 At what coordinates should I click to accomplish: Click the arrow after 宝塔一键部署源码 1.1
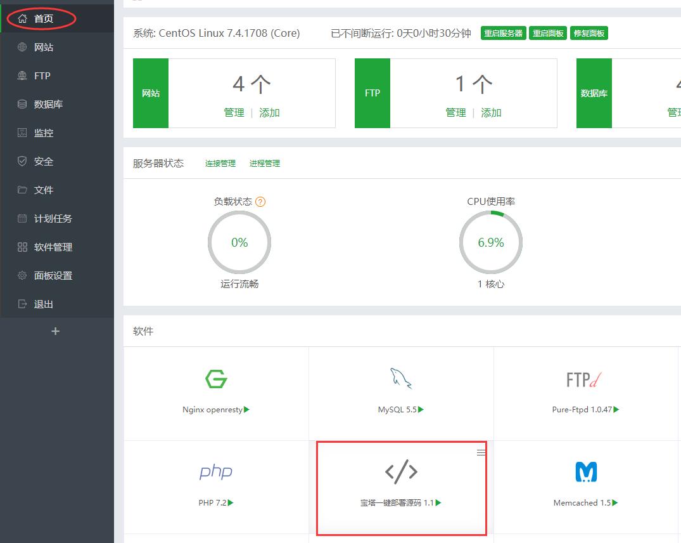(438, 502)
